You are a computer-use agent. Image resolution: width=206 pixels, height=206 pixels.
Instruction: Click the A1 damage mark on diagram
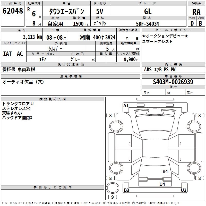click(x=126, y=106)
